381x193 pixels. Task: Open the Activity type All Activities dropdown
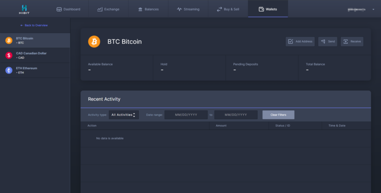tap(124, 115)
